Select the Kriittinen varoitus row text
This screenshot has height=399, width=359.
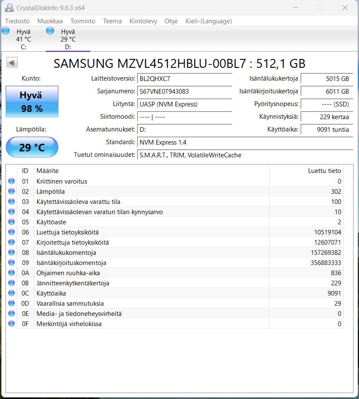coord(62,181)
